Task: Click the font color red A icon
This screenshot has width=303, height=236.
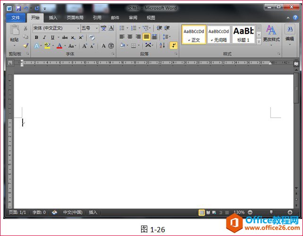Action: (x=59, y=46)
